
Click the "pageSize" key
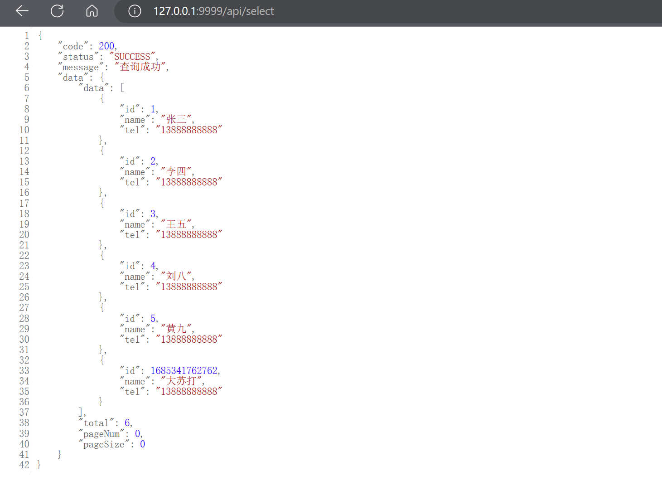point(103,444)
